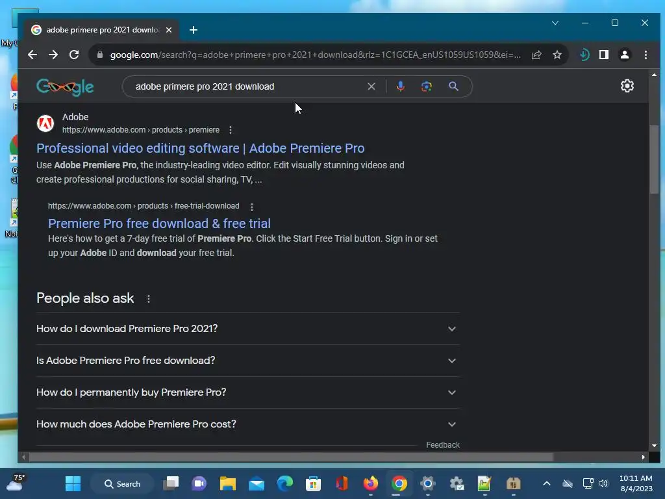Open the Windows Start menu
The image size is (665, 499).
[x=73, y=483]
